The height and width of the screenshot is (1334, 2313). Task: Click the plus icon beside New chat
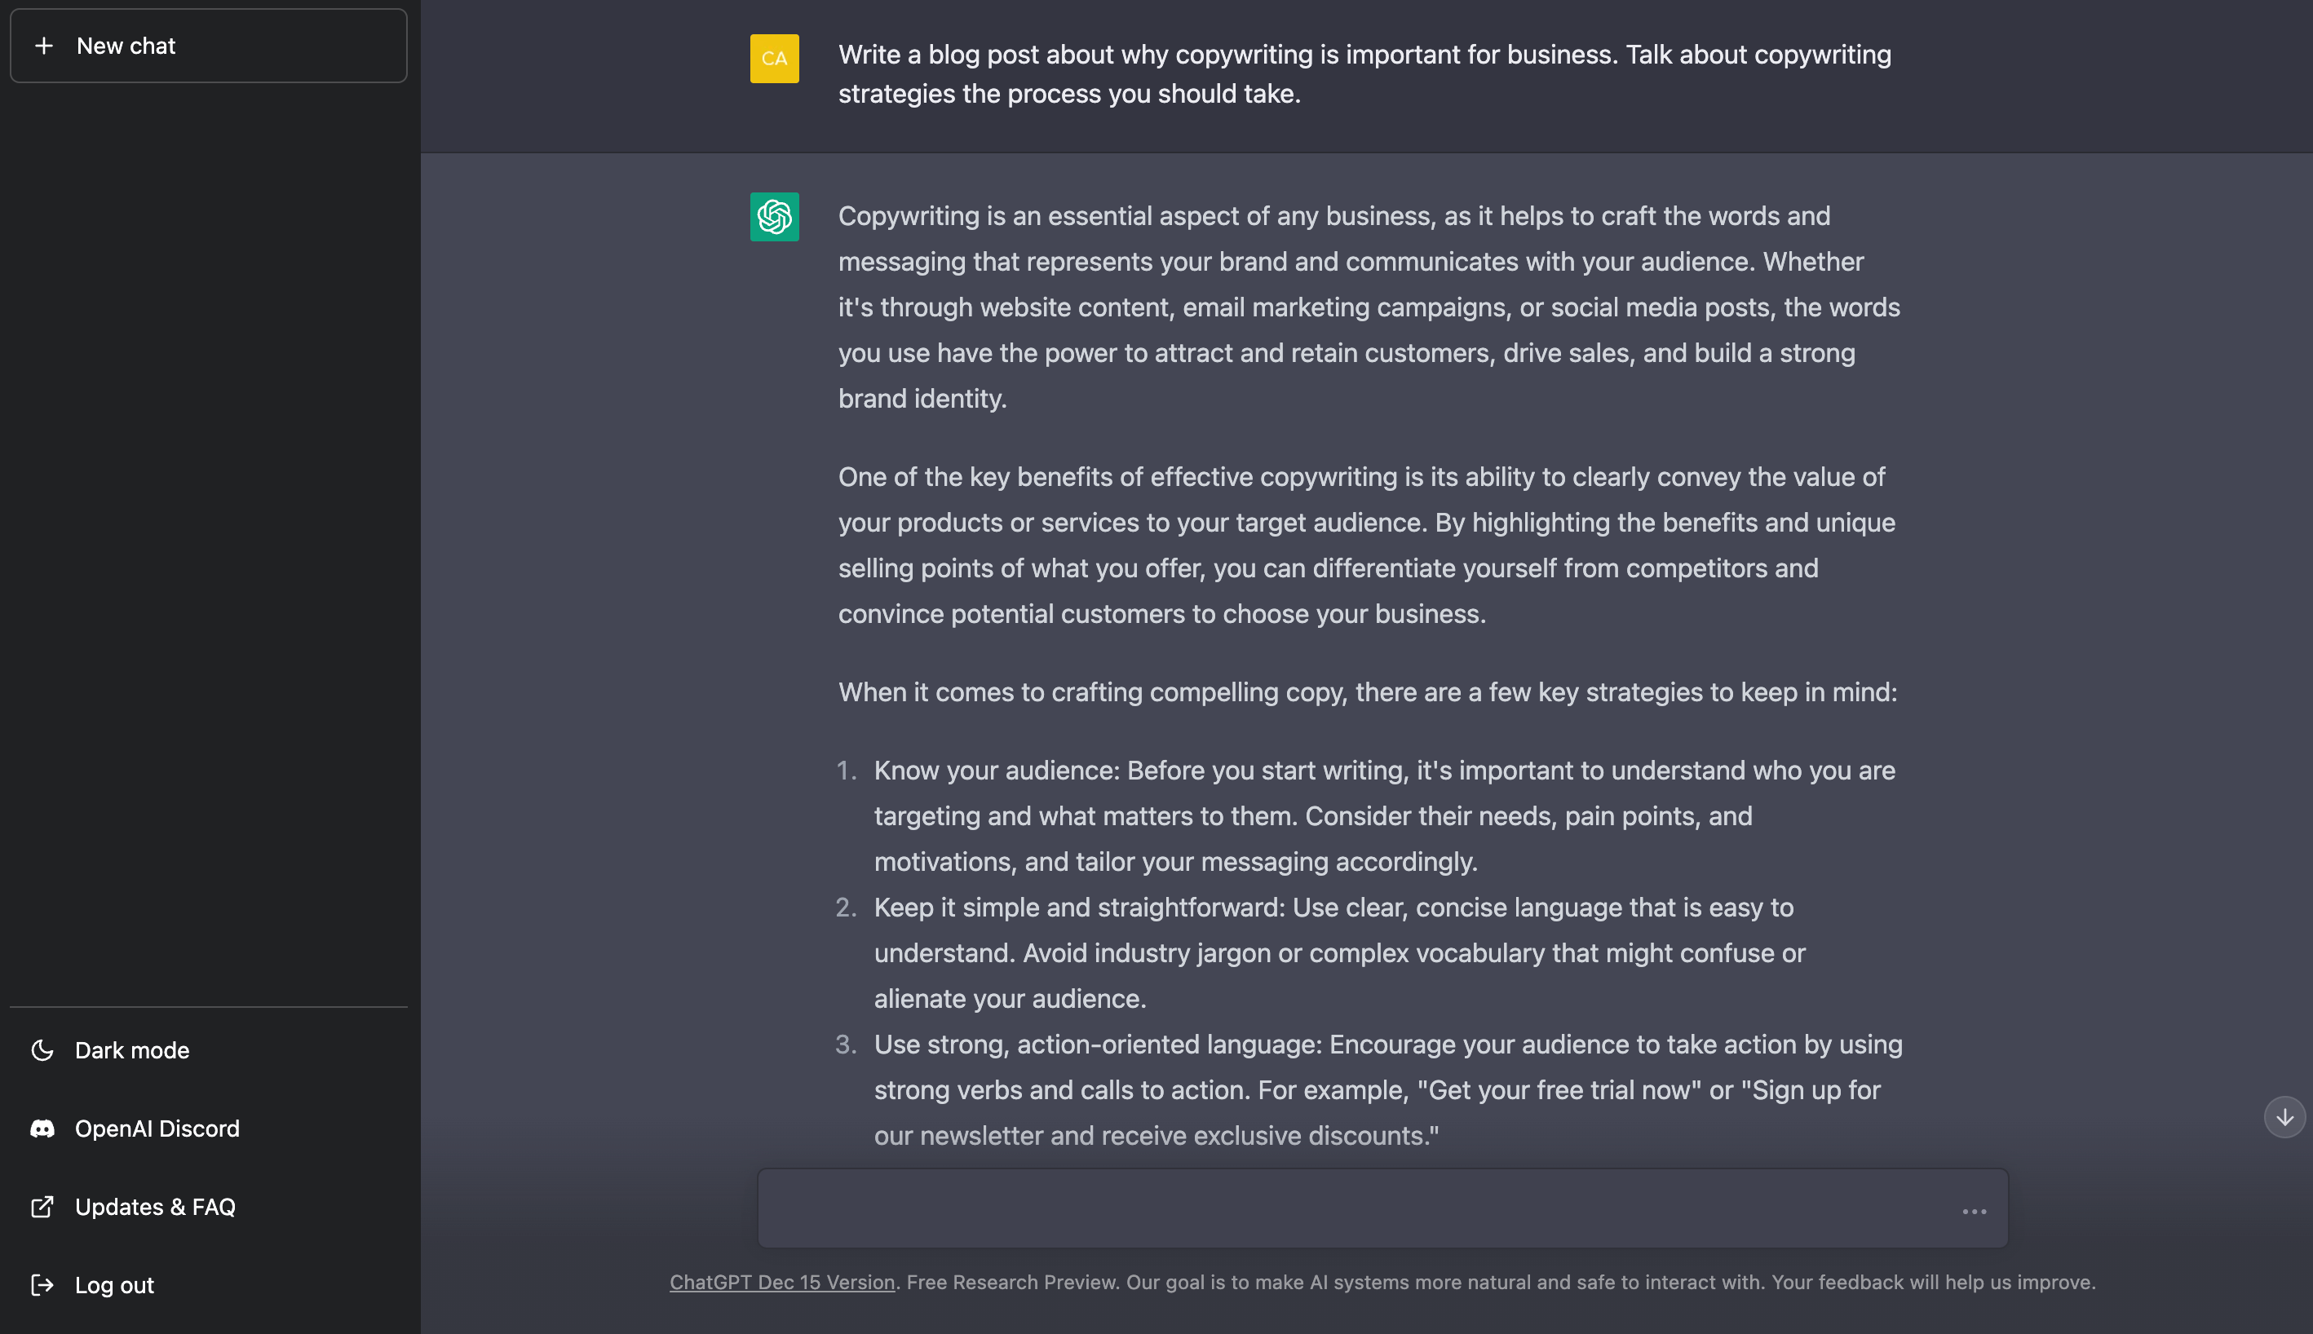tap(44, 46)
